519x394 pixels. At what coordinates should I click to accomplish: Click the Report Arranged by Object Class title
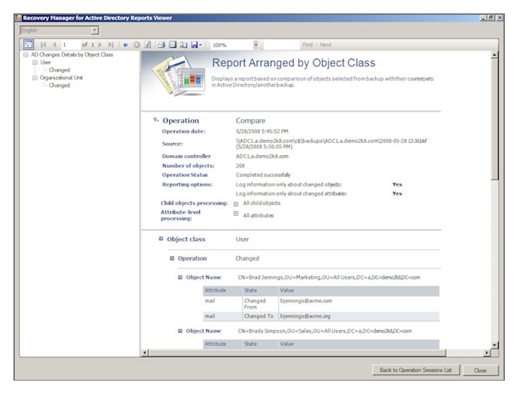[x=293, y=63]
